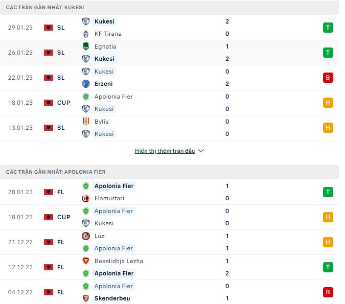Select the 'Các trận gần nhất: Apolonia Fier' header

click(x=56, y=172)
